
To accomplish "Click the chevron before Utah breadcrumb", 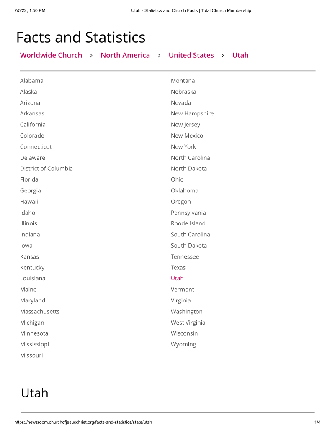I will 223,56.
